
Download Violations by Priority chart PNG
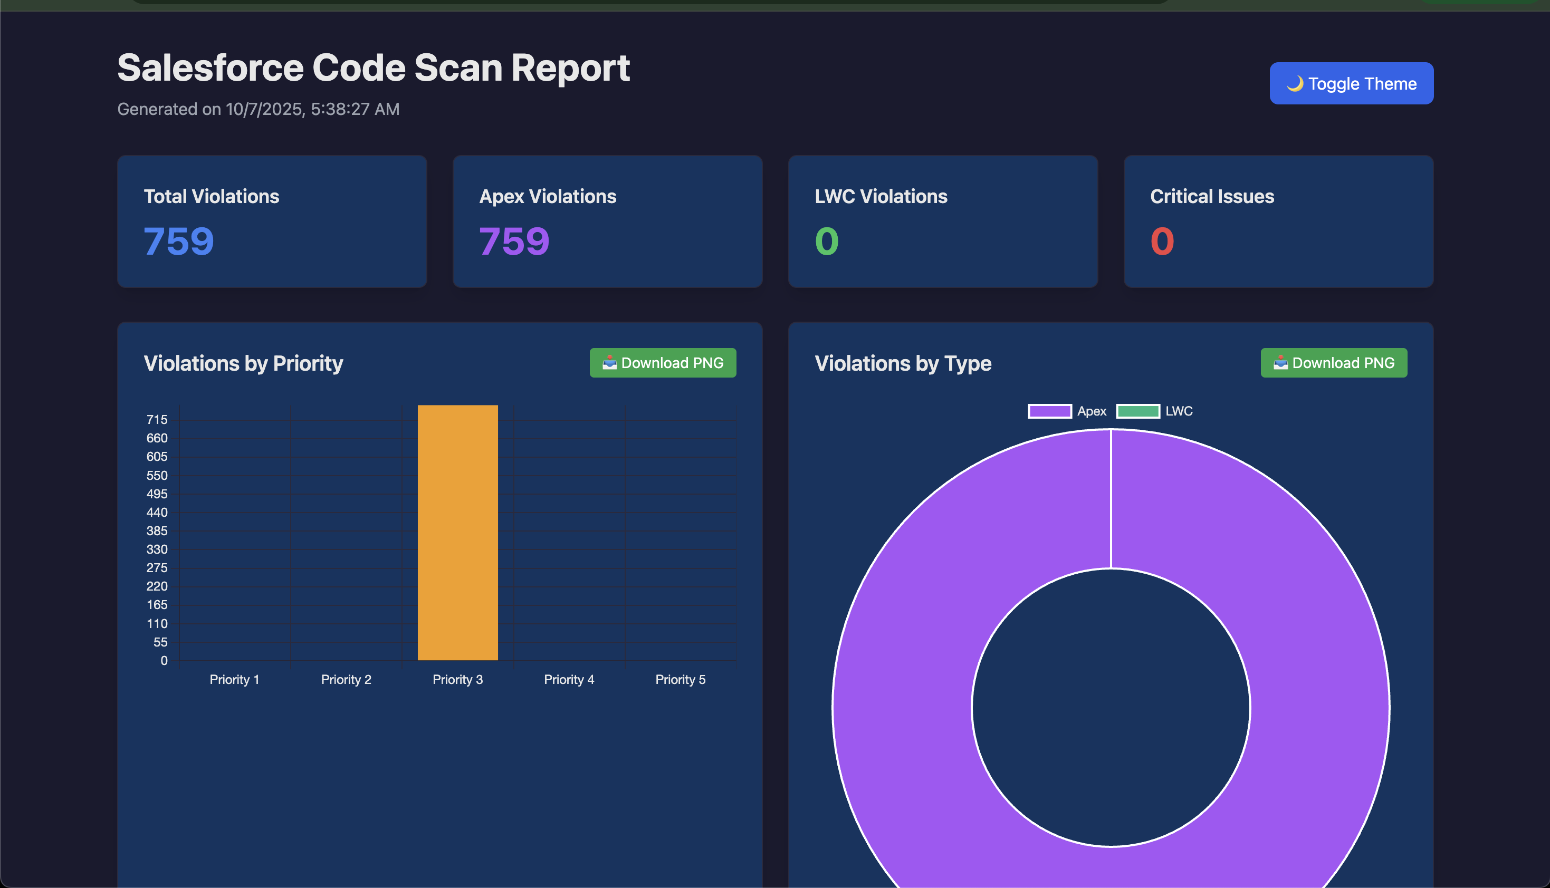pos(663,363)
